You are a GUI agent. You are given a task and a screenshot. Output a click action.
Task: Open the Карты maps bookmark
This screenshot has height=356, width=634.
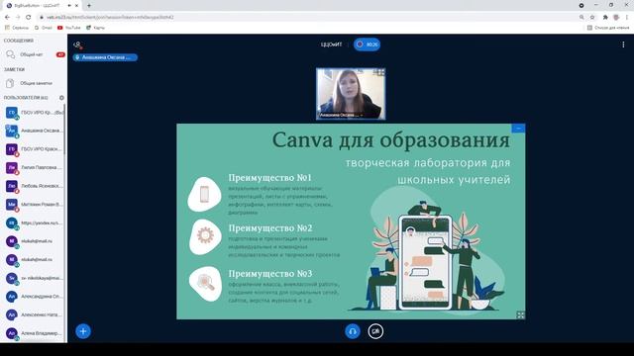point(95,28)
